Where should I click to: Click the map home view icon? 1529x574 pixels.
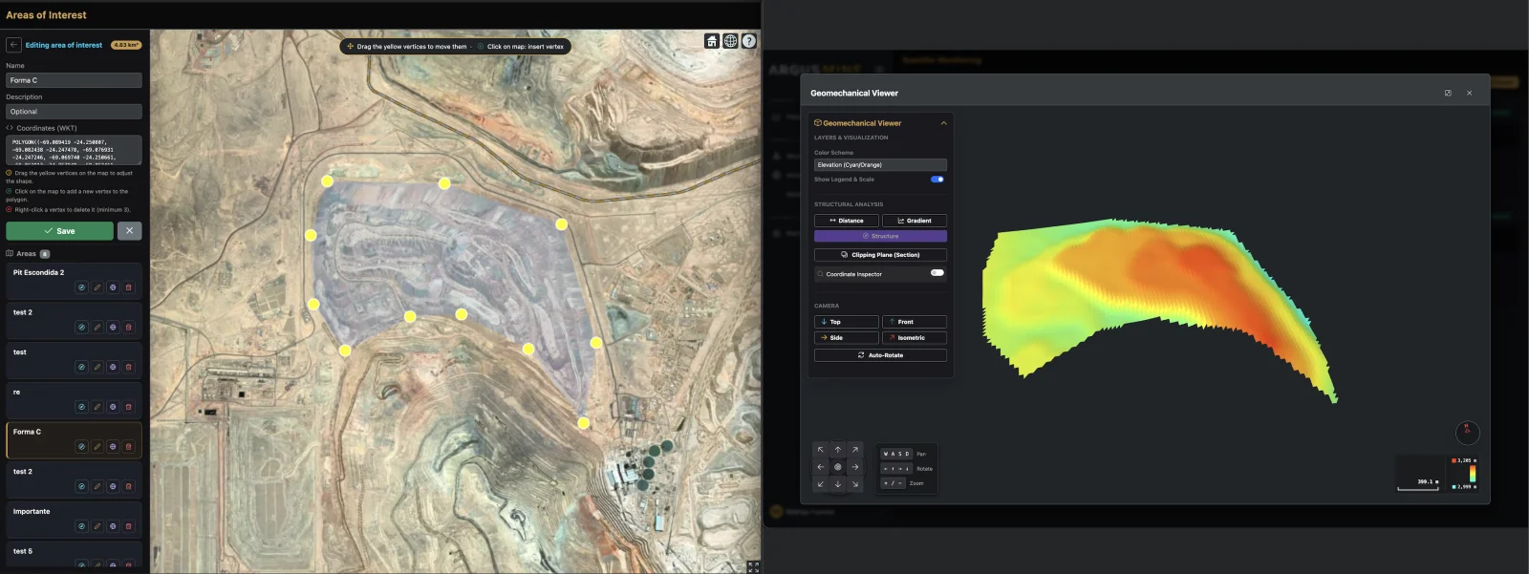pyautogui.click(x=712, y=41)
